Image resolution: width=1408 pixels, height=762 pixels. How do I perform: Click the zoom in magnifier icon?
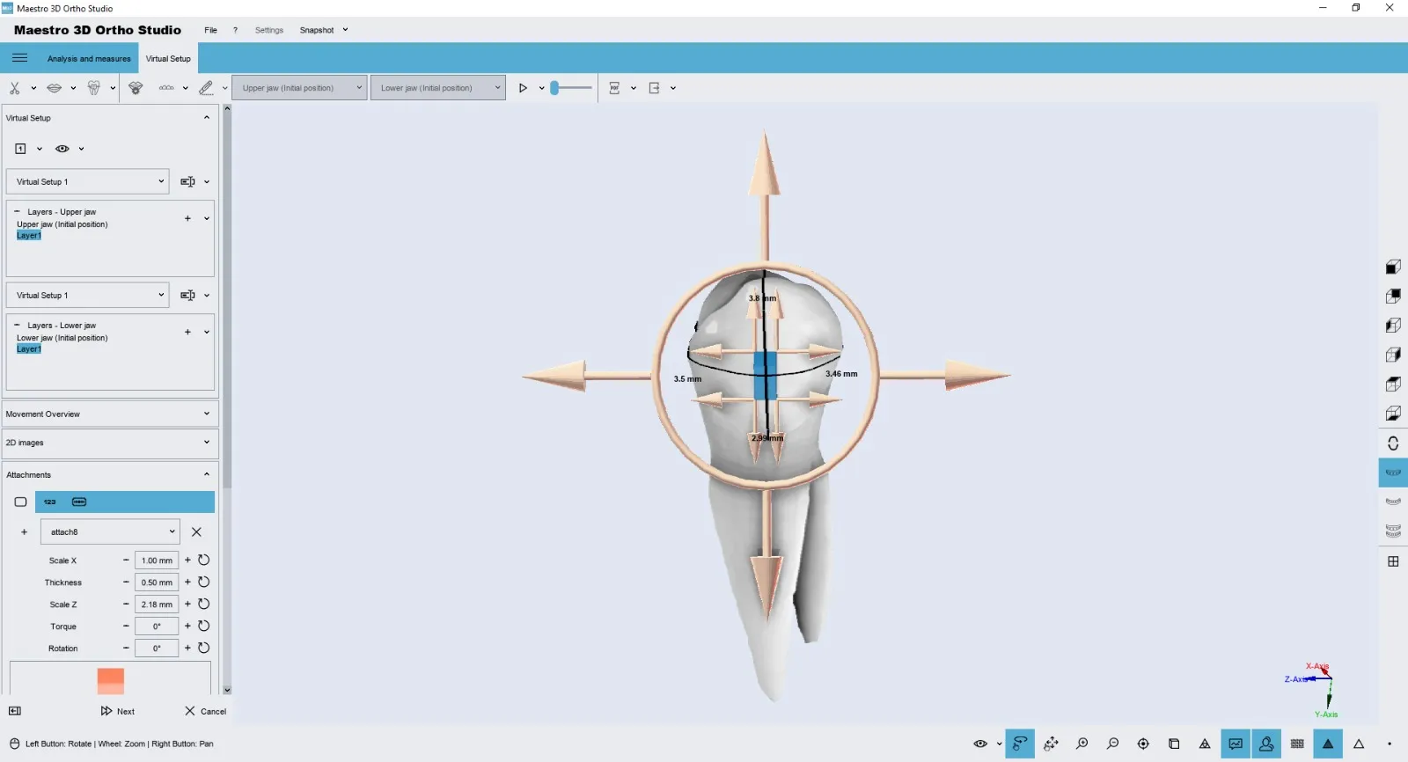(x=1082, y=744)
